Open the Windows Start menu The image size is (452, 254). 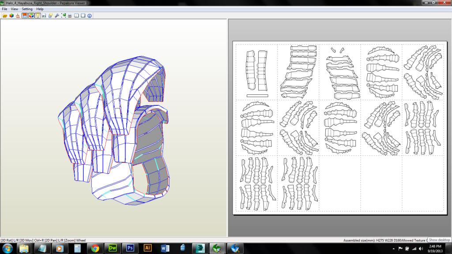point(8,248)
